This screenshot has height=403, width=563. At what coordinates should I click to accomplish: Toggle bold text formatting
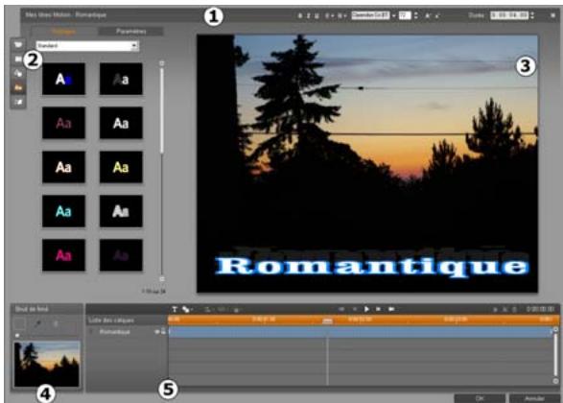click(300, 15)
